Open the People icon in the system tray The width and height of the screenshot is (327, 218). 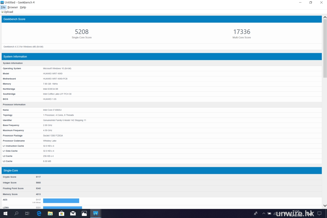click(x=255, y=213)
